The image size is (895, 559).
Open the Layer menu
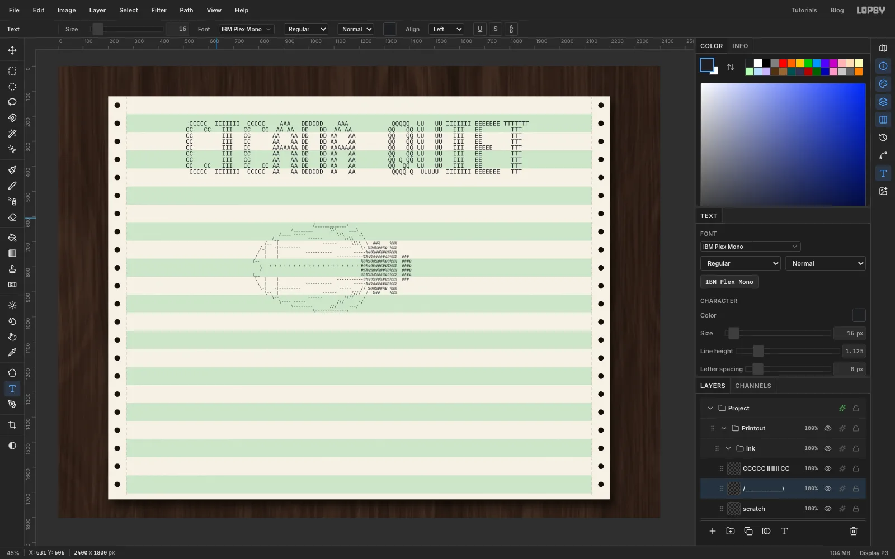click(x=97, y=10)
